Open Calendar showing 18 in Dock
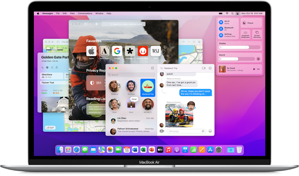This screenshot has width=299, height=176. [x=127, y=150]
